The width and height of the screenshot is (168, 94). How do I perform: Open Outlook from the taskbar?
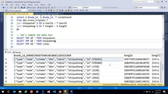[x=14, y=92]
